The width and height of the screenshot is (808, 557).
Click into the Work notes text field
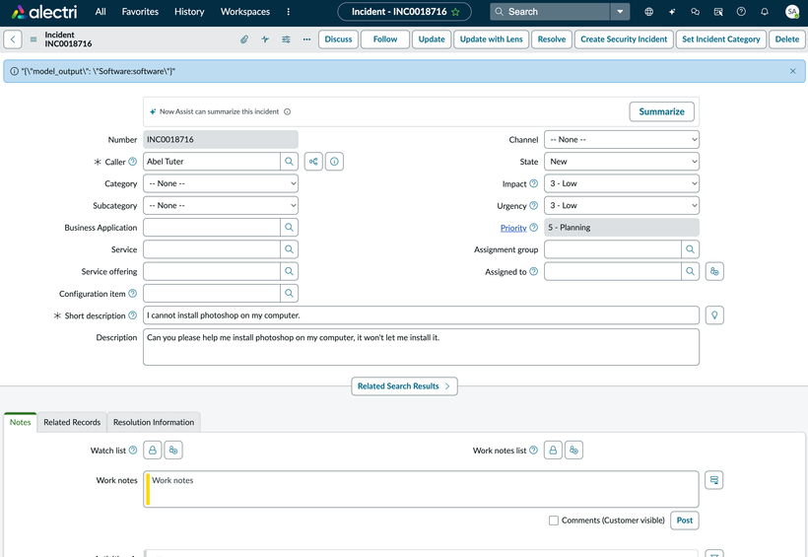tap(424, 489)
